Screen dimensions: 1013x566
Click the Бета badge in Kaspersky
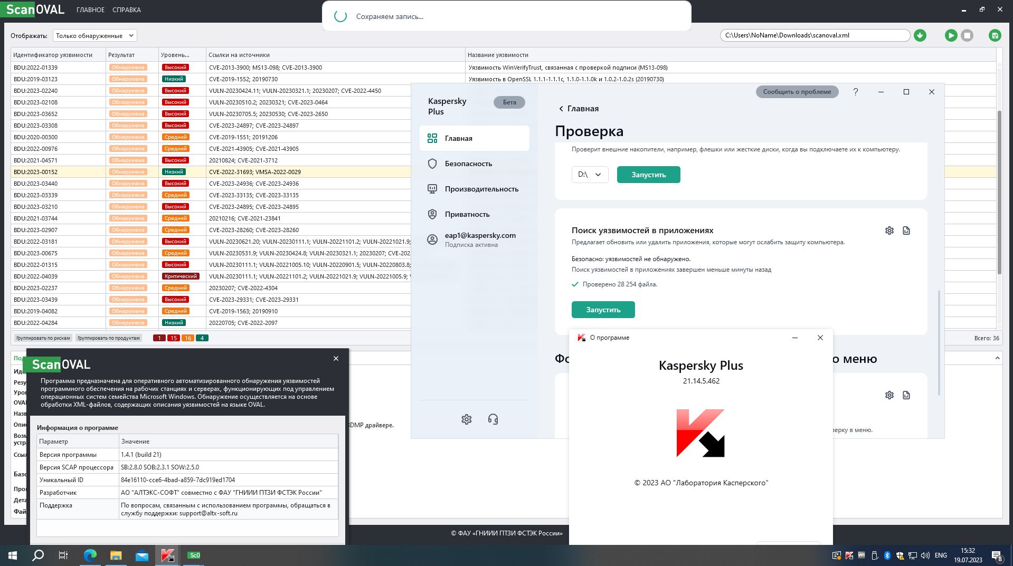click(x=509, y=102)
